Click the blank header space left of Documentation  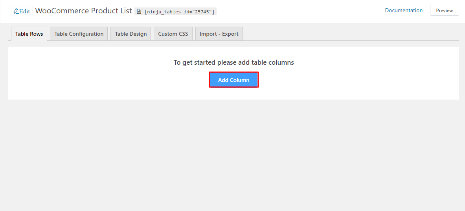[x=299, y=11]
